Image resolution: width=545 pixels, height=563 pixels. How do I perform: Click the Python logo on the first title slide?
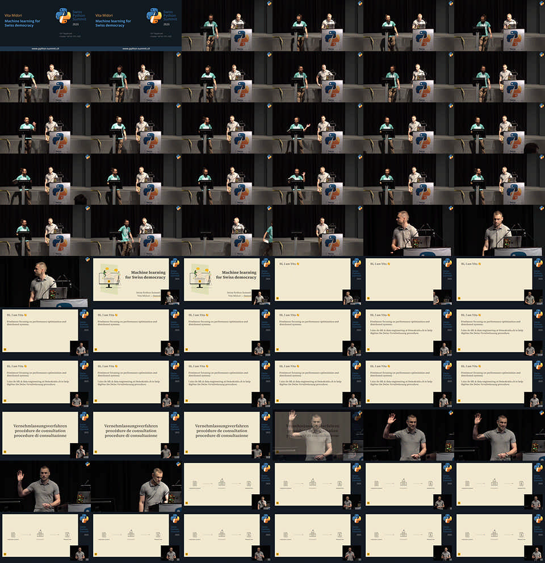tap(64, 15)
